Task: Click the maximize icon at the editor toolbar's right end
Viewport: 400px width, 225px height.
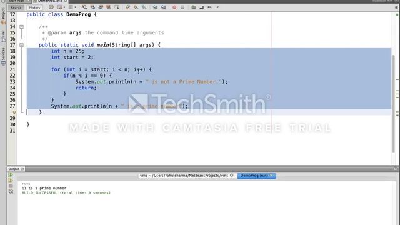Action: pyautogui.click(x=396, y=7)
